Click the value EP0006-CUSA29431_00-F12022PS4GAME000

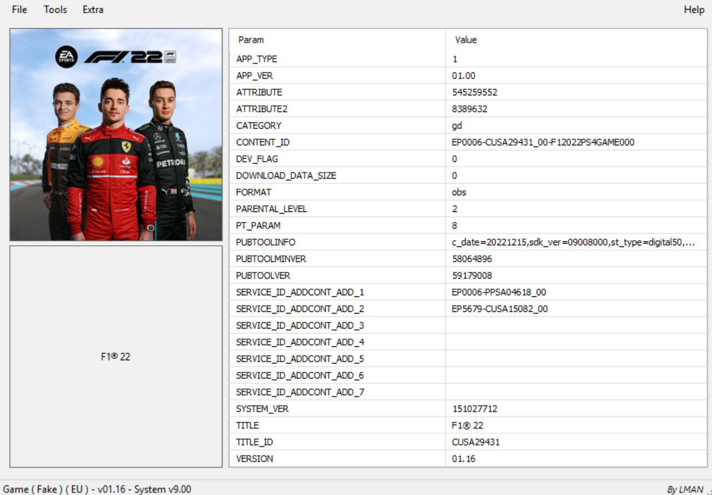point(543,142)
